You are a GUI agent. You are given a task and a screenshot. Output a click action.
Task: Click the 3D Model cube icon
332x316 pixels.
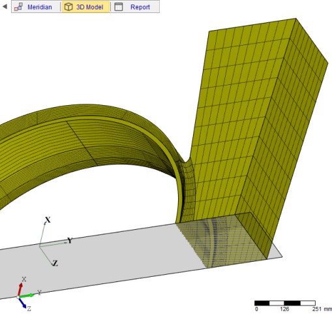(68, 7)
